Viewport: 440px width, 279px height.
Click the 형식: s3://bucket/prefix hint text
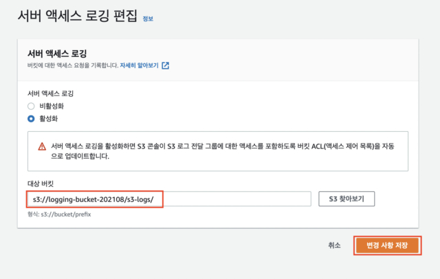tap(59, 214)
